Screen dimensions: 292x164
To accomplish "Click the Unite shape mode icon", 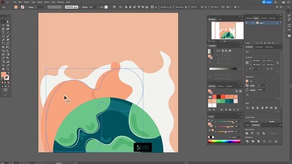I will pyautogui.click(x=247, y=133).
